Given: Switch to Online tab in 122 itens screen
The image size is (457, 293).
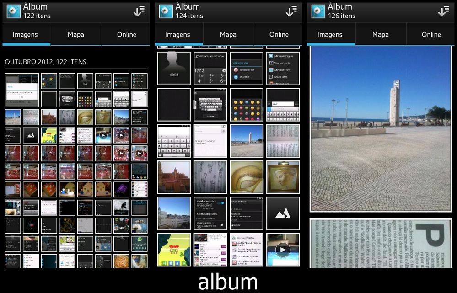Looking at the screenshot, I should pos(126,34).
